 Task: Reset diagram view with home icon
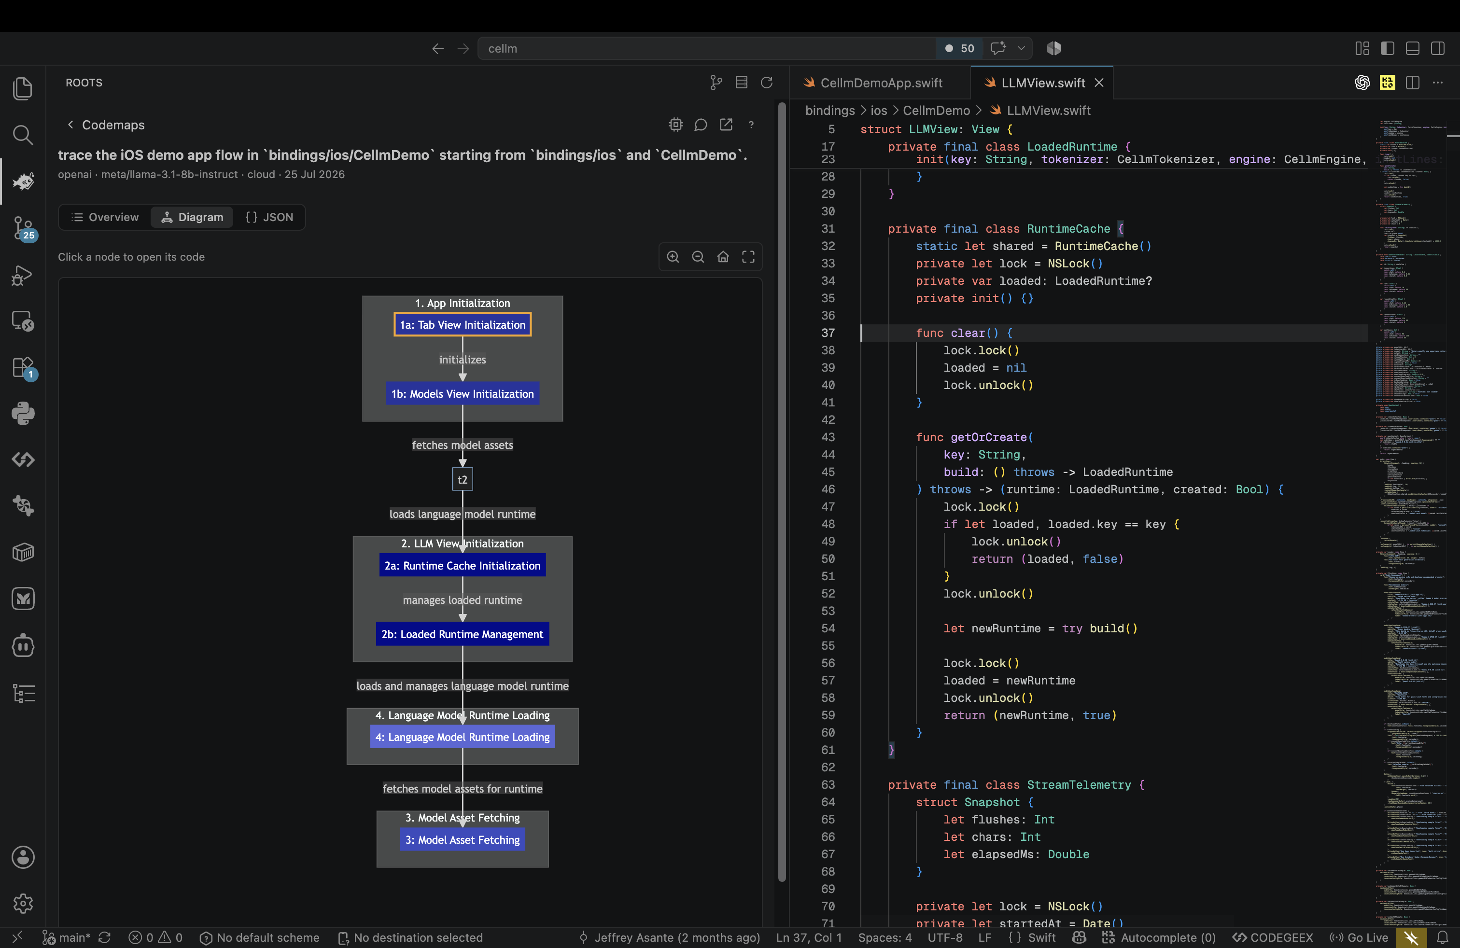click(x=723, y=257)
